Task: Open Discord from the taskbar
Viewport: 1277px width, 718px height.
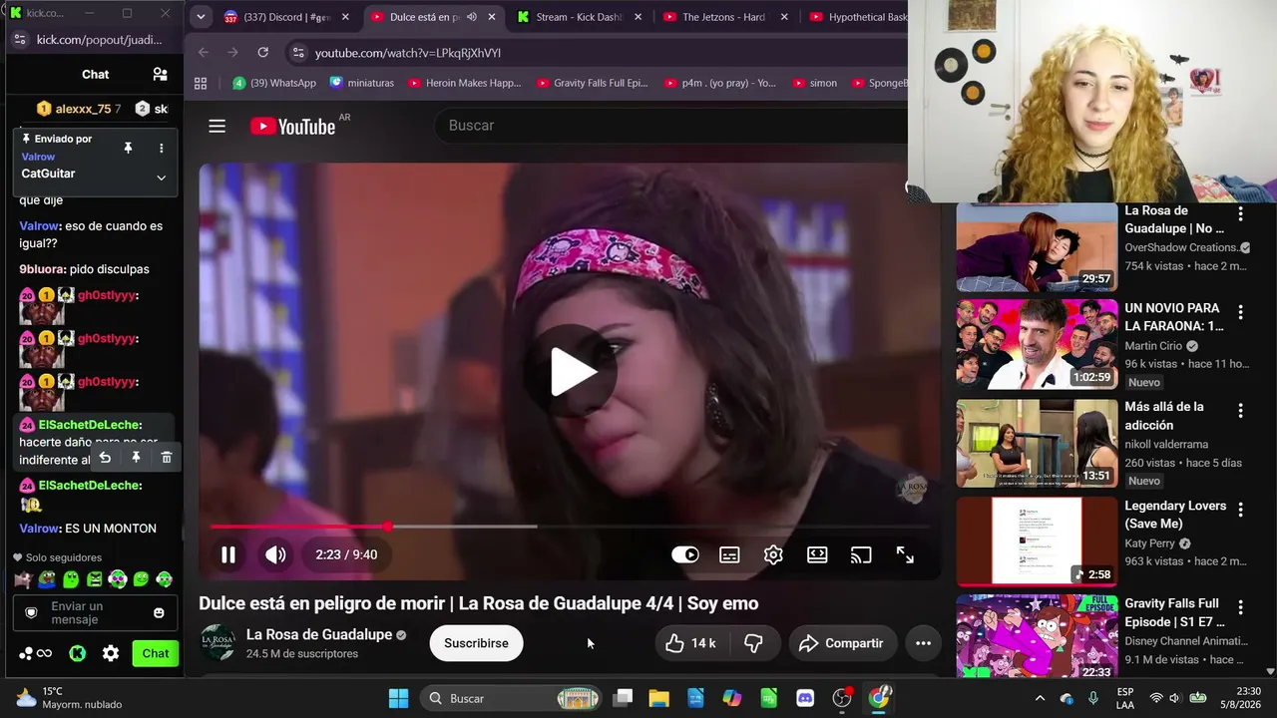Action: coord(805,698)
